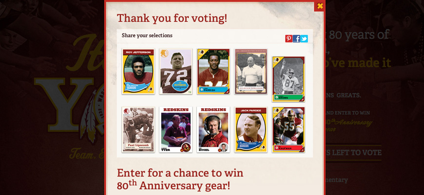Screen dimensions: 424x195
Task: Open the Kaufman number 55 card
Action: click(289, 130)
